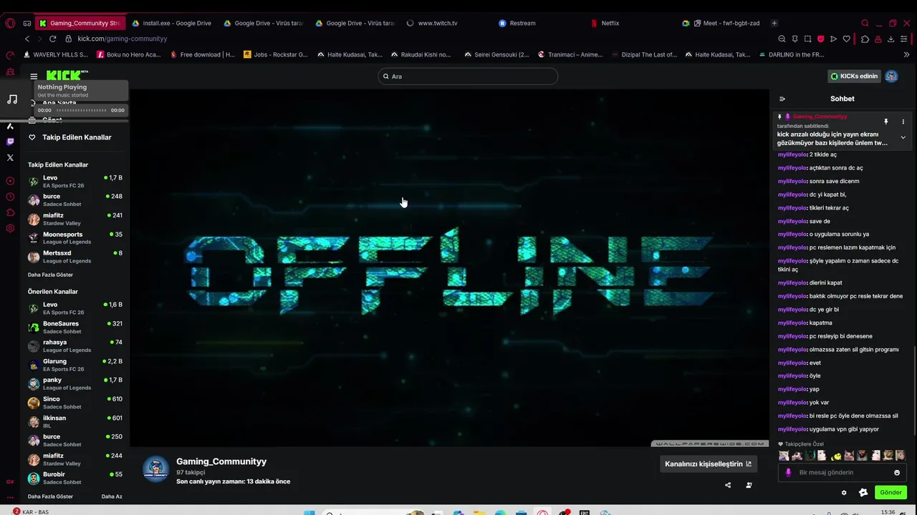Open the Opera music player sidebar icon
Image resolution: width=917 pixels, height=515 pixels.
(11, 99)
